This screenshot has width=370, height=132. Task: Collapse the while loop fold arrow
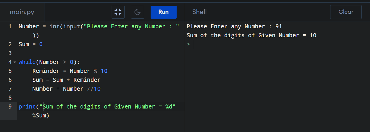coord(15,62)
